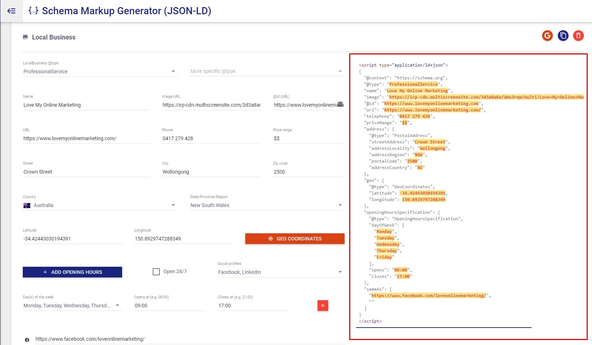Click the Australian flag icon
Image resolution: width=592 pixels, height=345 pixels.
tap(27, 205)
